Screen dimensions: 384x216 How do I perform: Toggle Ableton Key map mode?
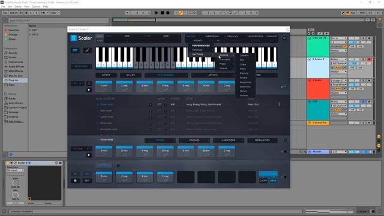click(353, 13)
